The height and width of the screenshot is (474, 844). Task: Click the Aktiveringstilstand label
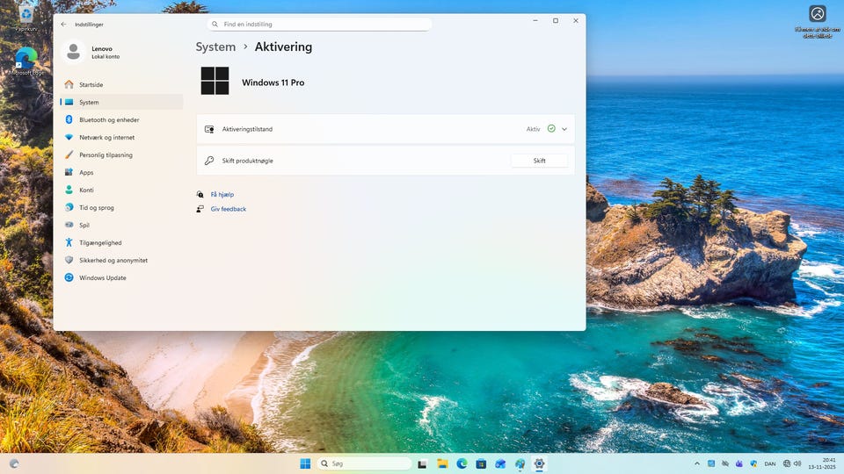[247, 129]
